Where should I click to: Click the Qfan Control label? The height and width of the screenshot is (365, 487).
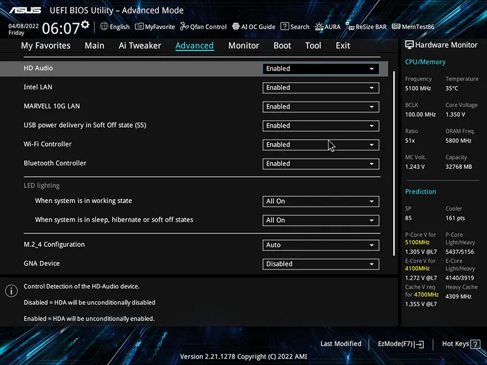[x=208, y=27]
